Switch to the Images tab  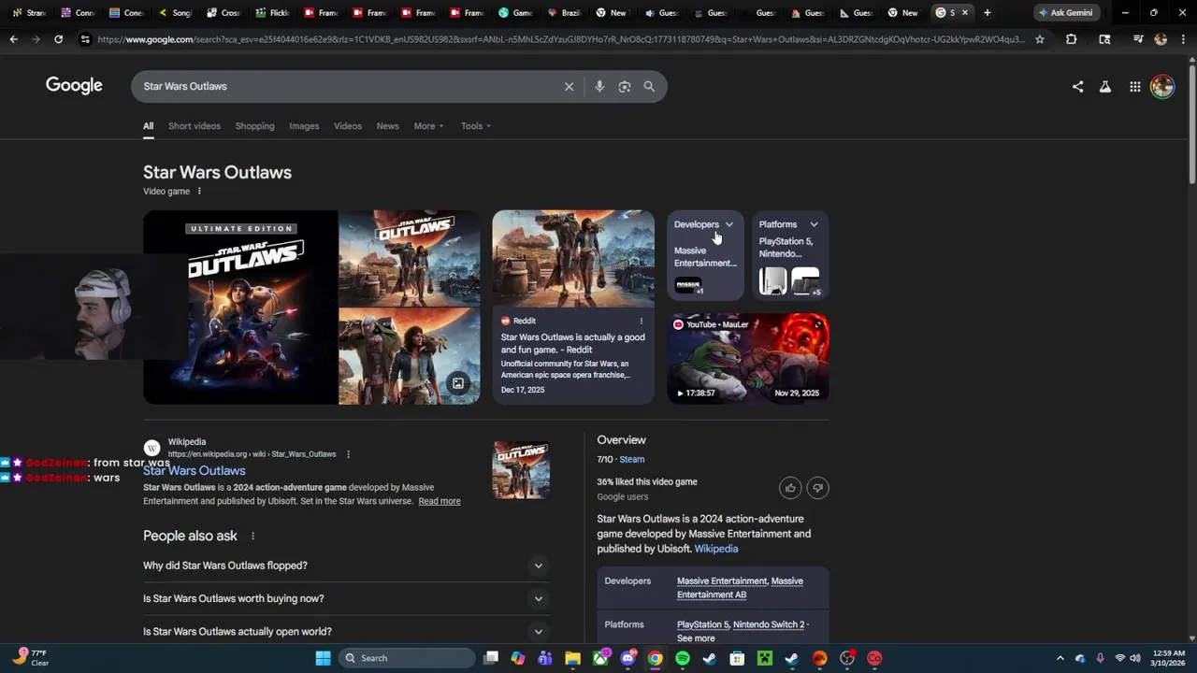[304, 126]
